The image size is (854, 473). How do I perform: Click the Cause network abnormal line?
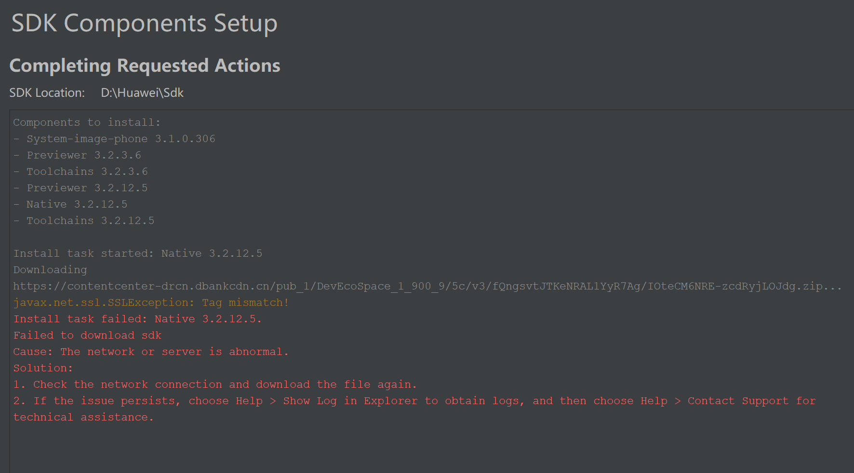[x=151, y=352]
